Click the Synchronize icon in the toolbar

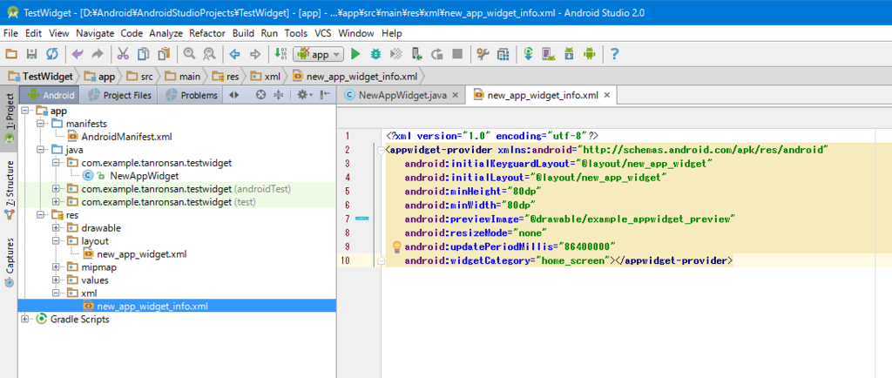[51, 55]
